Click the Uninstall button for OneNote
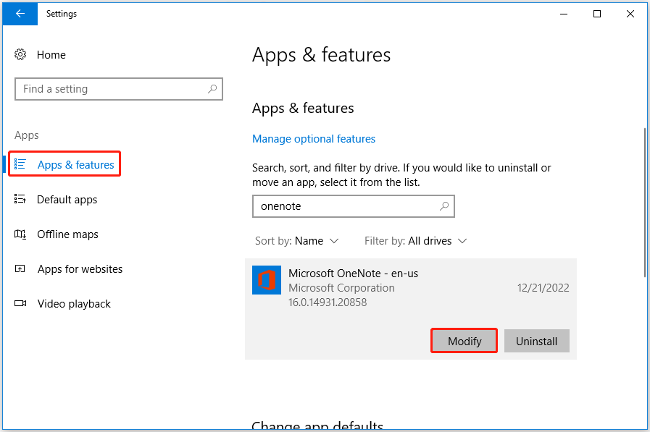This screenshot has height=432, width=650. pos(536,341)
